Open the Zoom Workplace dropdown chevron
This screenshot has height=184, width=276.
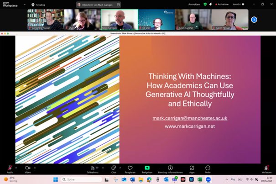25,5
